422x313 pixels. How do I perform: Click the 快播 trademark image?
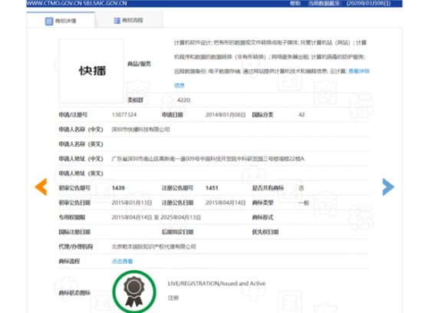pos(91,71)
